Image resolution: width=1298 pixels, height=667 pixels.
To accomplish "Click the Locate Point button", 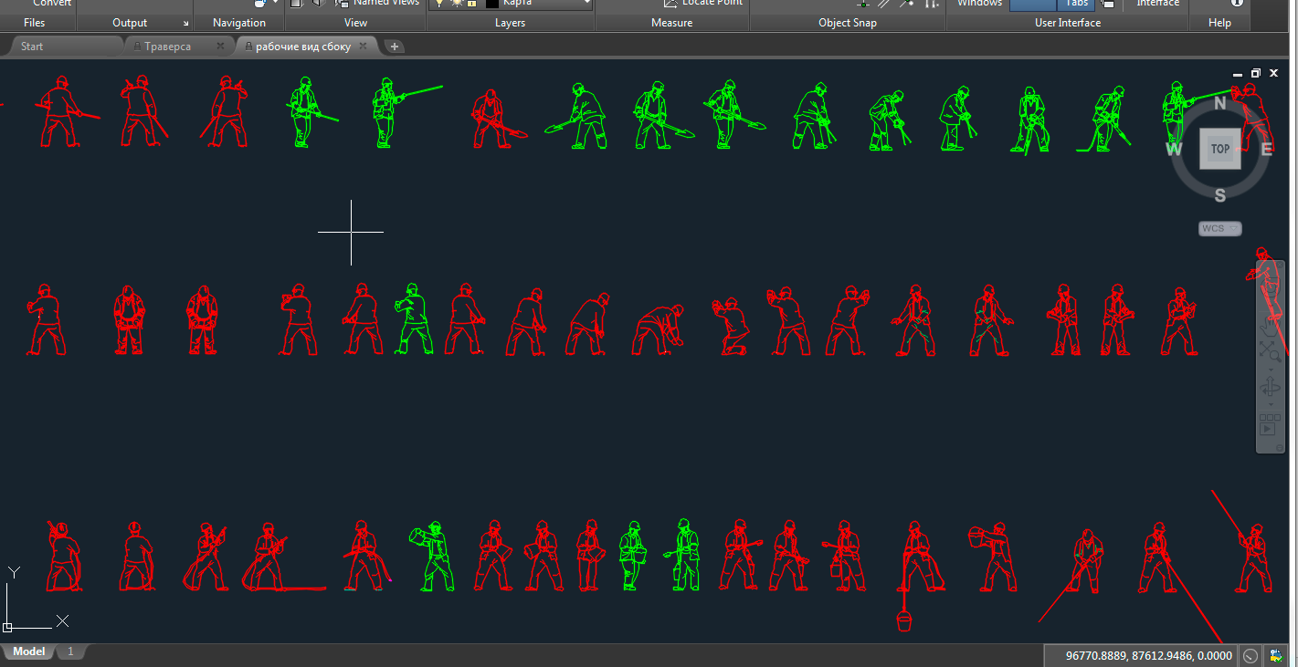I will click(703, 4).
